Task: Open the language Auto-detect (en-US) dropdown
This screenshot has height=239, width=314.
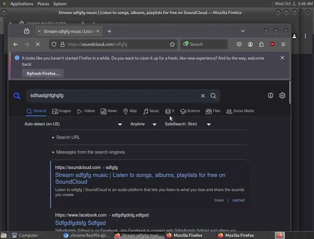Action: (73, 124)
